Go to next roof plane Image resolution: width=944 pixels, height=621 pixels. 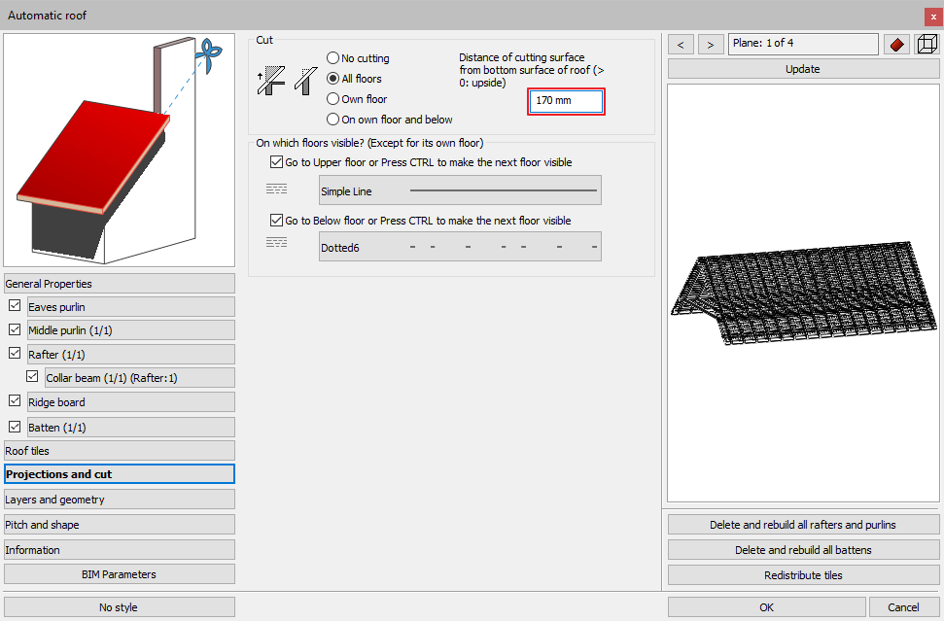[711, 45]
